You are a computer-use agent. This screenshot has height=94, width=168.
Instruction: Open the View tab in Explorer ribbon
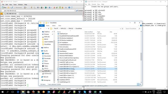pyautogui.click(x=60, y=26)
